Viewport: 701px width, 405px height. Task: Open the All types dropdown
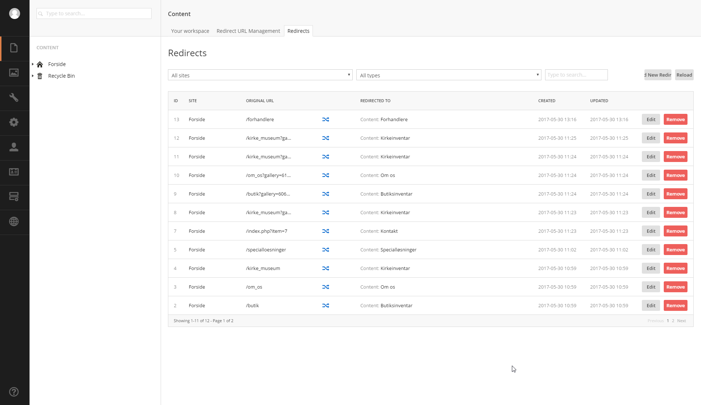click(449, 75)
